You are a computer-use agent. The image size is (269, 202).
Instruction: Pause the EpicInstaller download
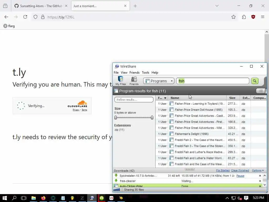240,176
